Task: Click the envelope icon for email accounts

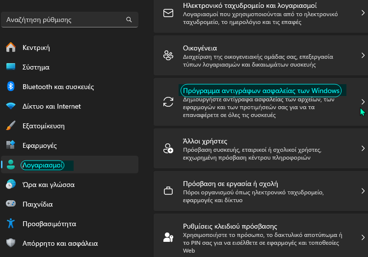Action: point(168,13)
